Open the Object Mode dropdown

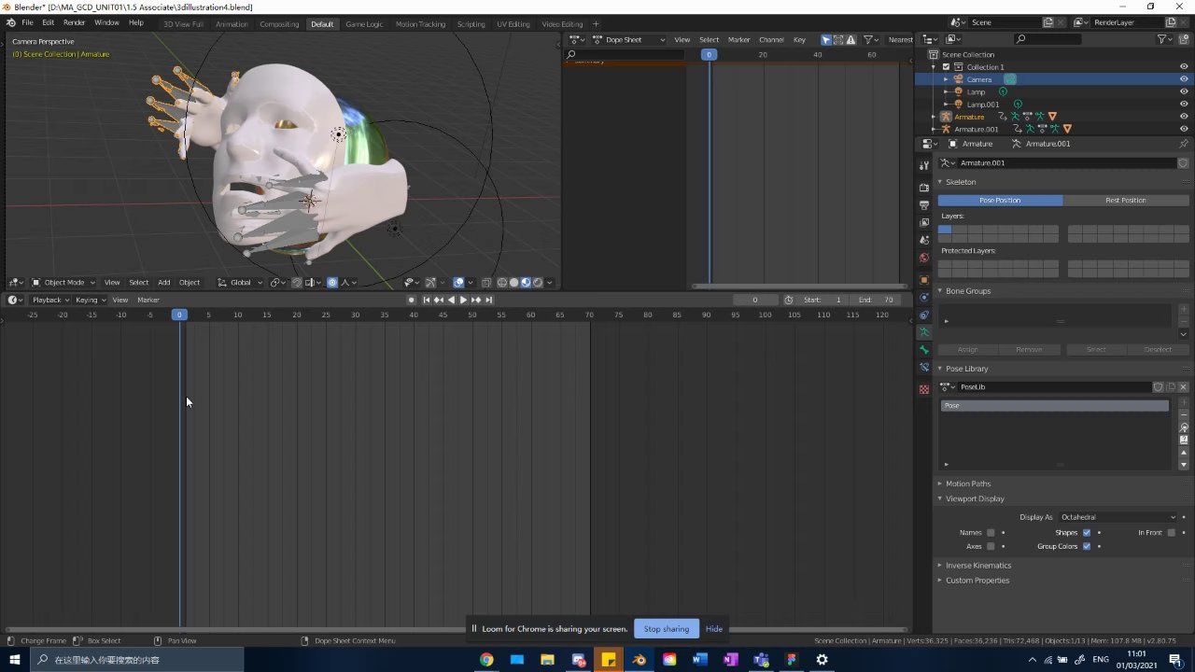[64, 283]
